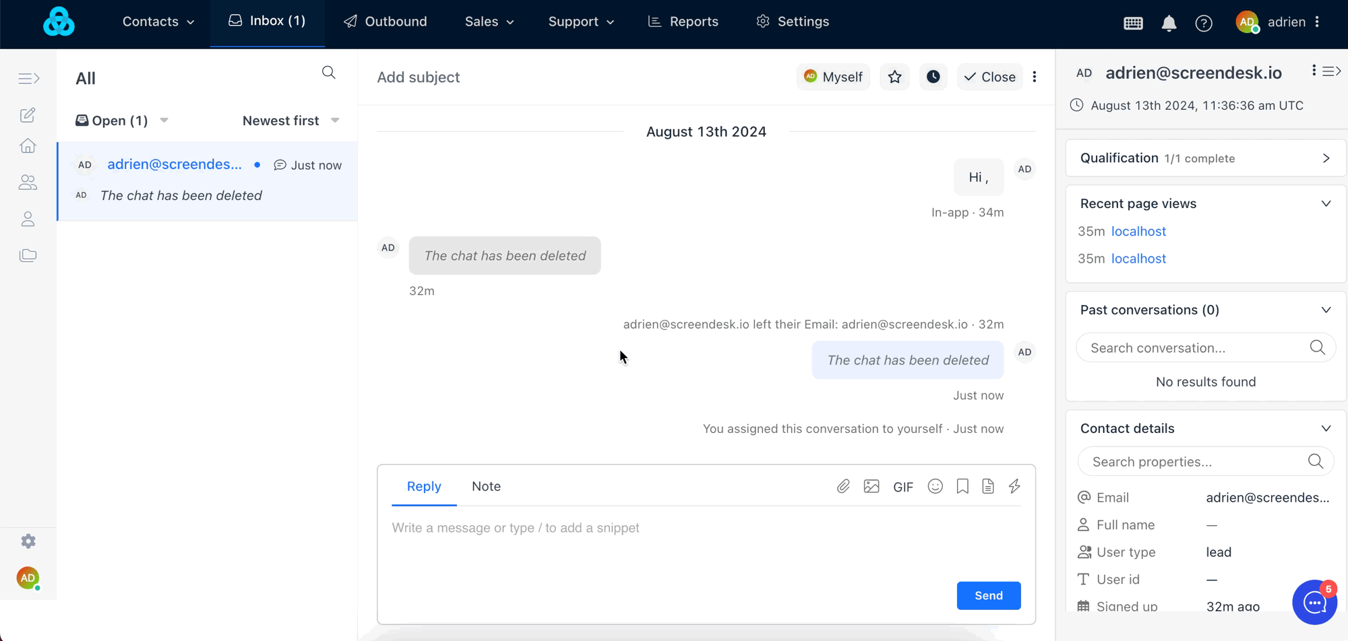
Task: Toggle the left sidebar collapse icon
Action: 28,79
